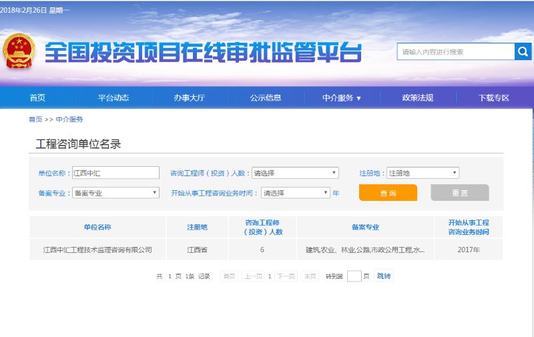534x337 pixels.
Task: Expand the 注册地 dropdown
Action: 423,173
